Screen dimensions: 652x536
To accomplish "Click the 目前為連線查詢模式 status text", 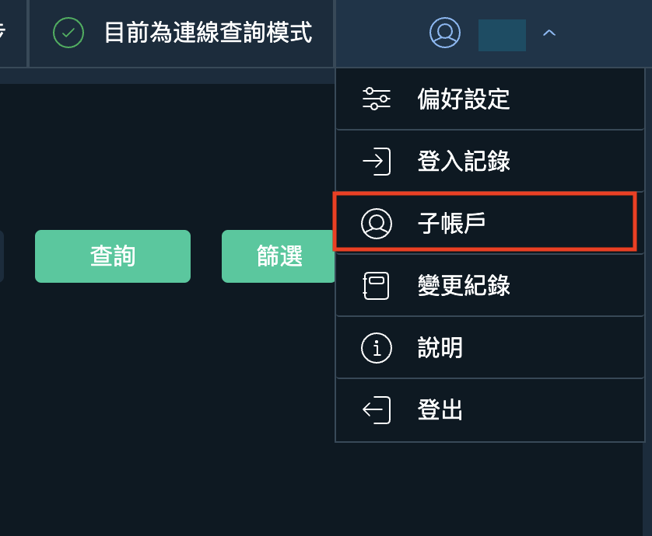I will point(208,33).
